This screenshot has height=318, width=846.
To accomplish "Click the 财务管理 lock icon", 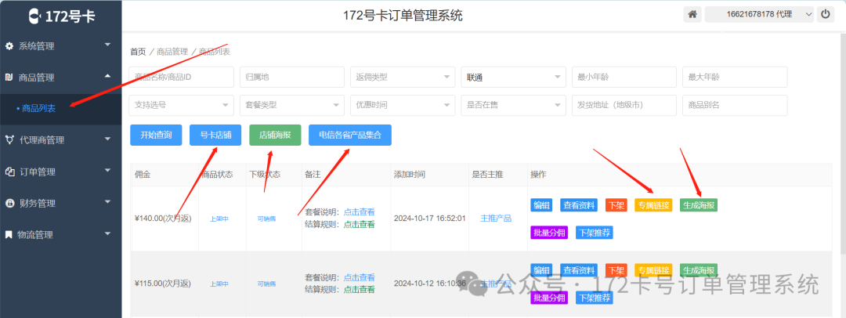I will click(9, 203).
